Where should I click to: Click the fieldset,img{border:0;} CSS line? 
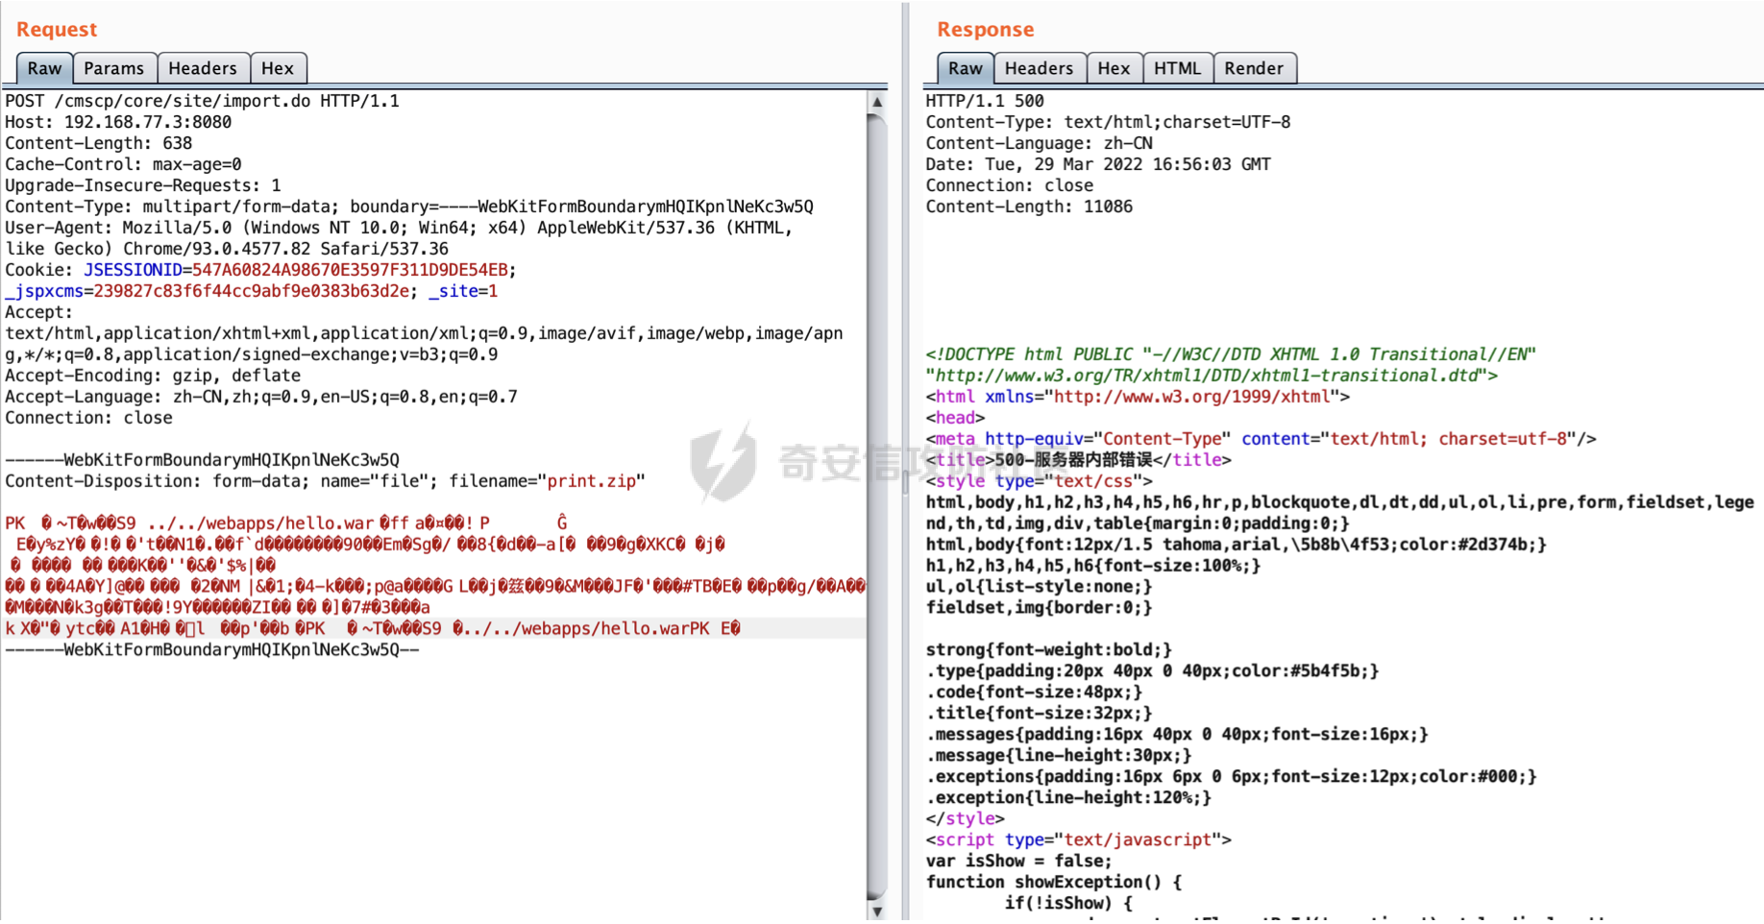point(1039,608)
